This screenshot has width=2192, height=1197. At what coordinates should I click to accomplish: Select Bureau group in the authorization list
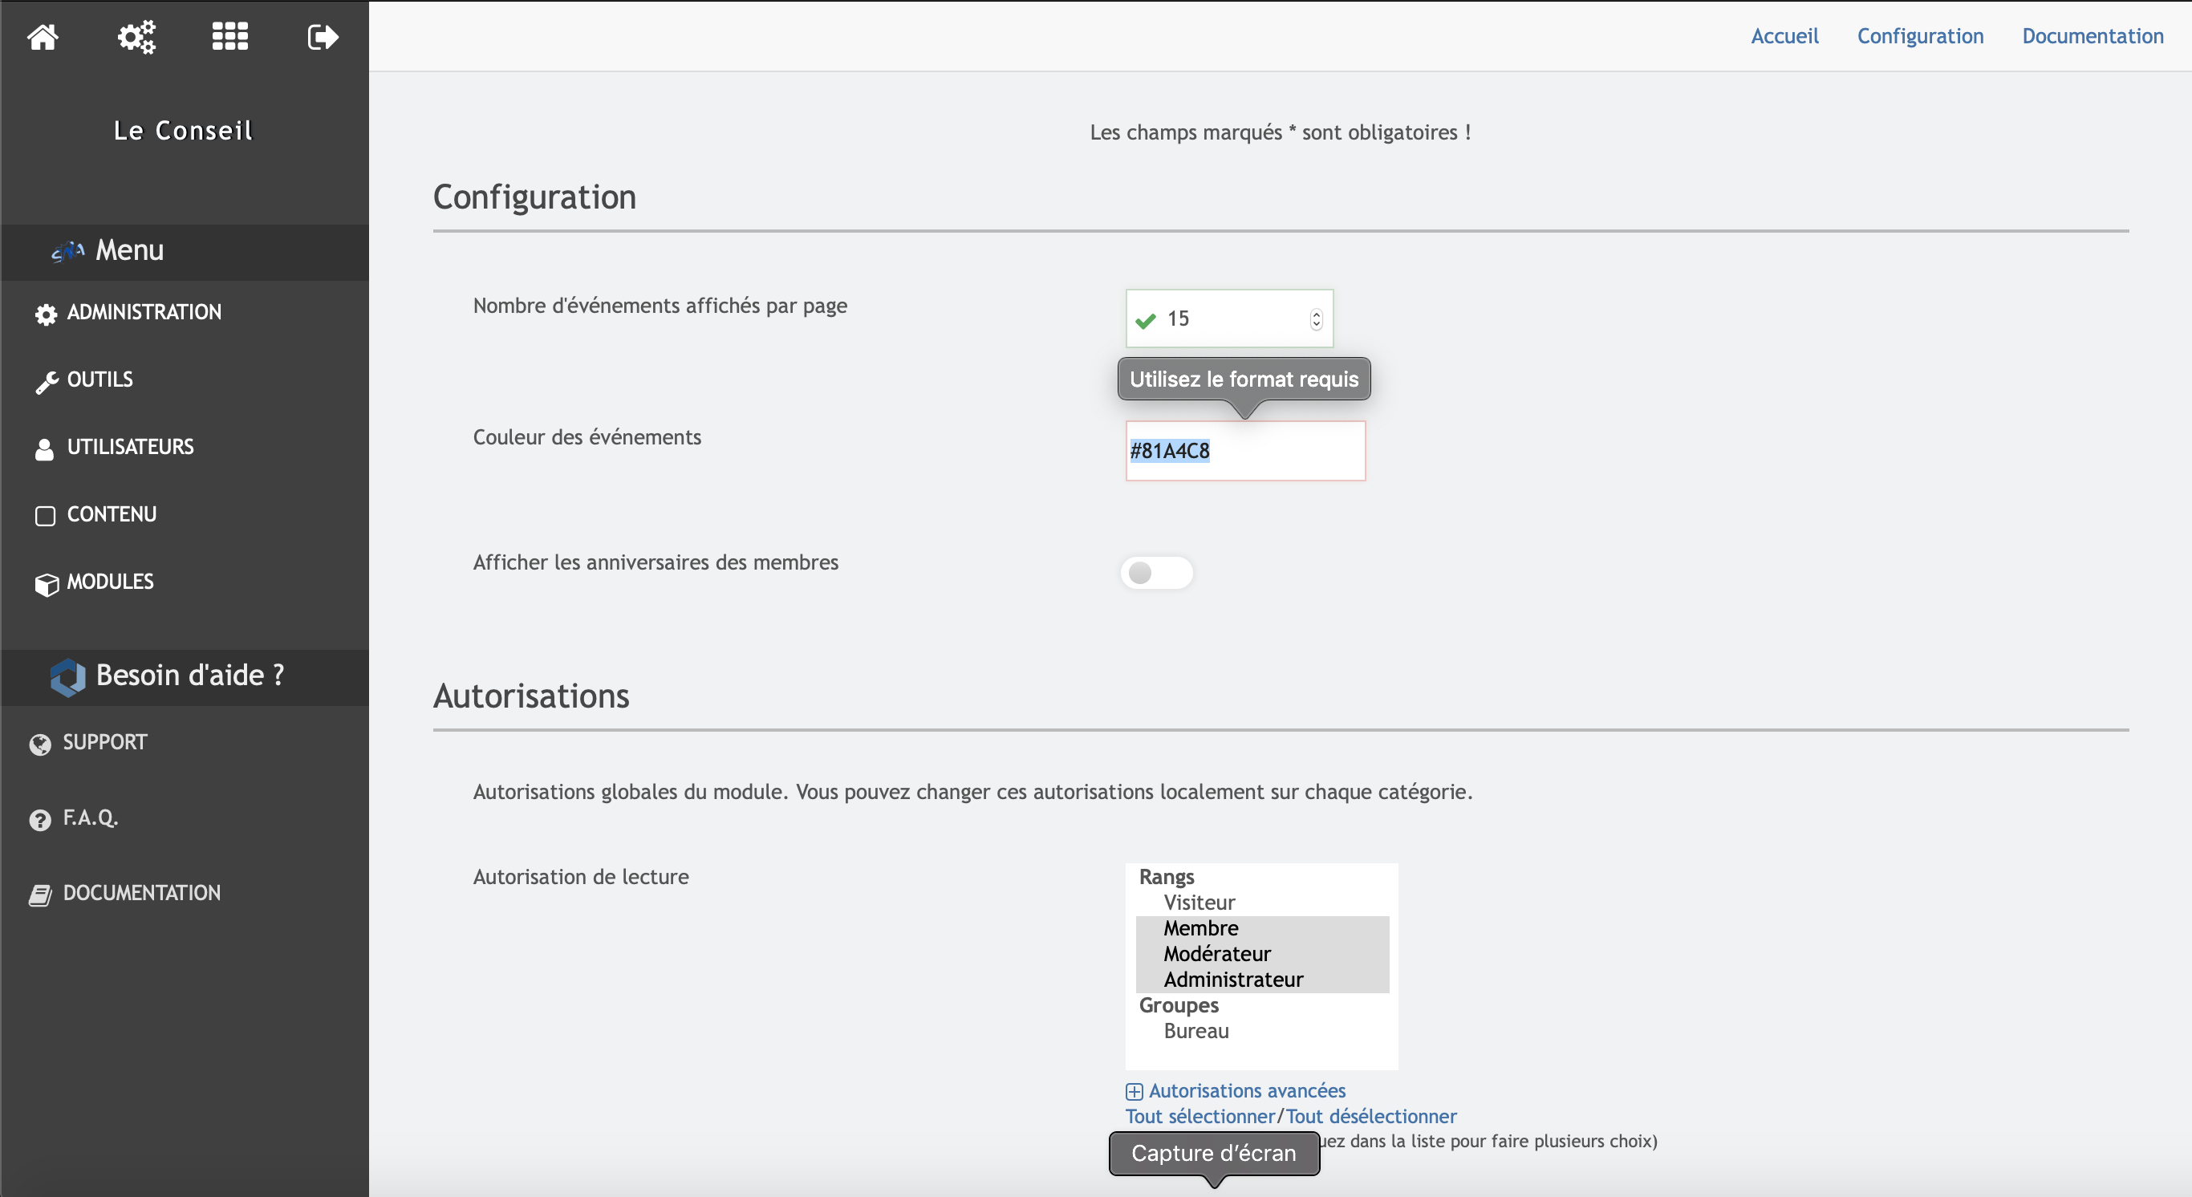[x=1195, y=1031]
